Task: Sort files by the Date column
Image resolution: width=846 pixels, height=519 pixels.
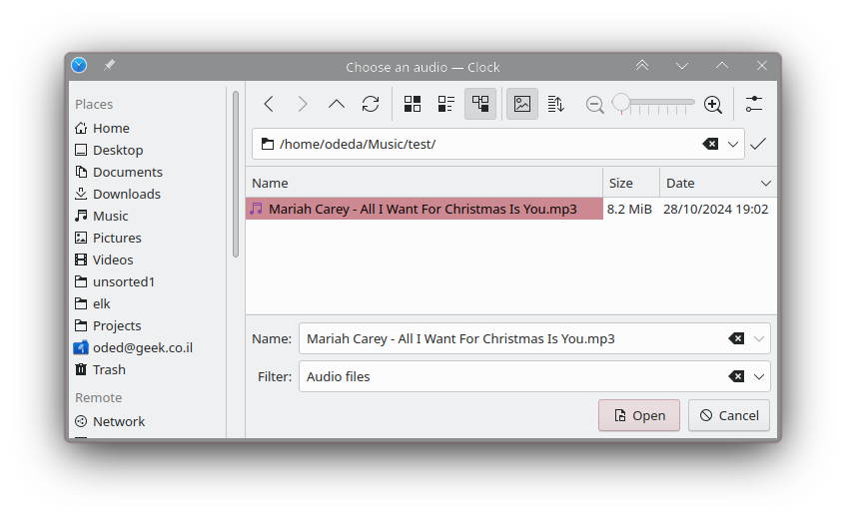Action: click(718, 183)
